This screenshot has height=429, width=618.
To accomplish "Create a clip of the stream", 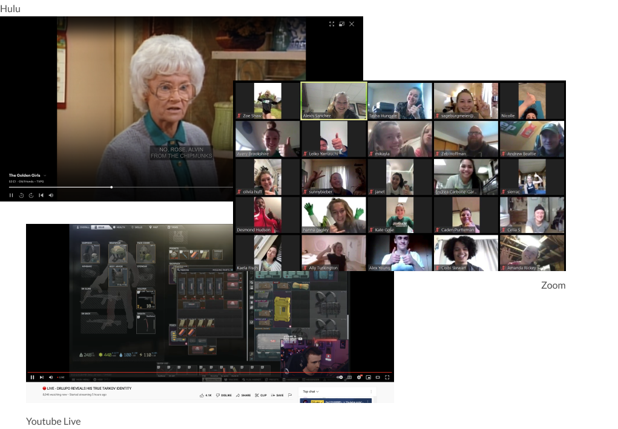I will [260, 395].
